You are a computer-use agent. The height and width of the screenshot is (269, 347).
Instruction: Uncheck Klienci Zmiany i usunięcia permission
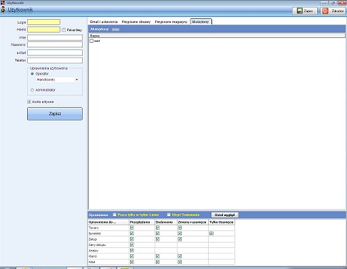point(180,256)
